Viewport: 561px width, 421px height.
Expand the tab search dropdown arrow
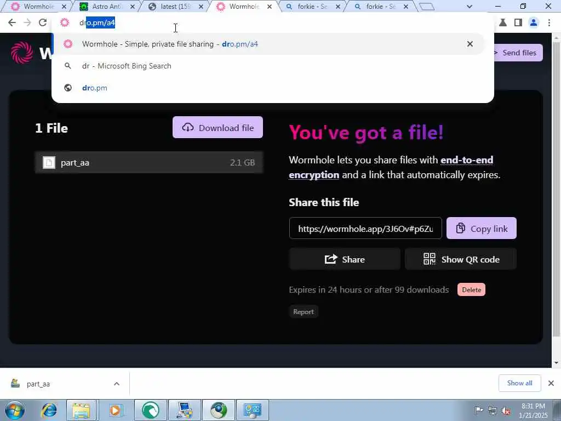point(470,7)
